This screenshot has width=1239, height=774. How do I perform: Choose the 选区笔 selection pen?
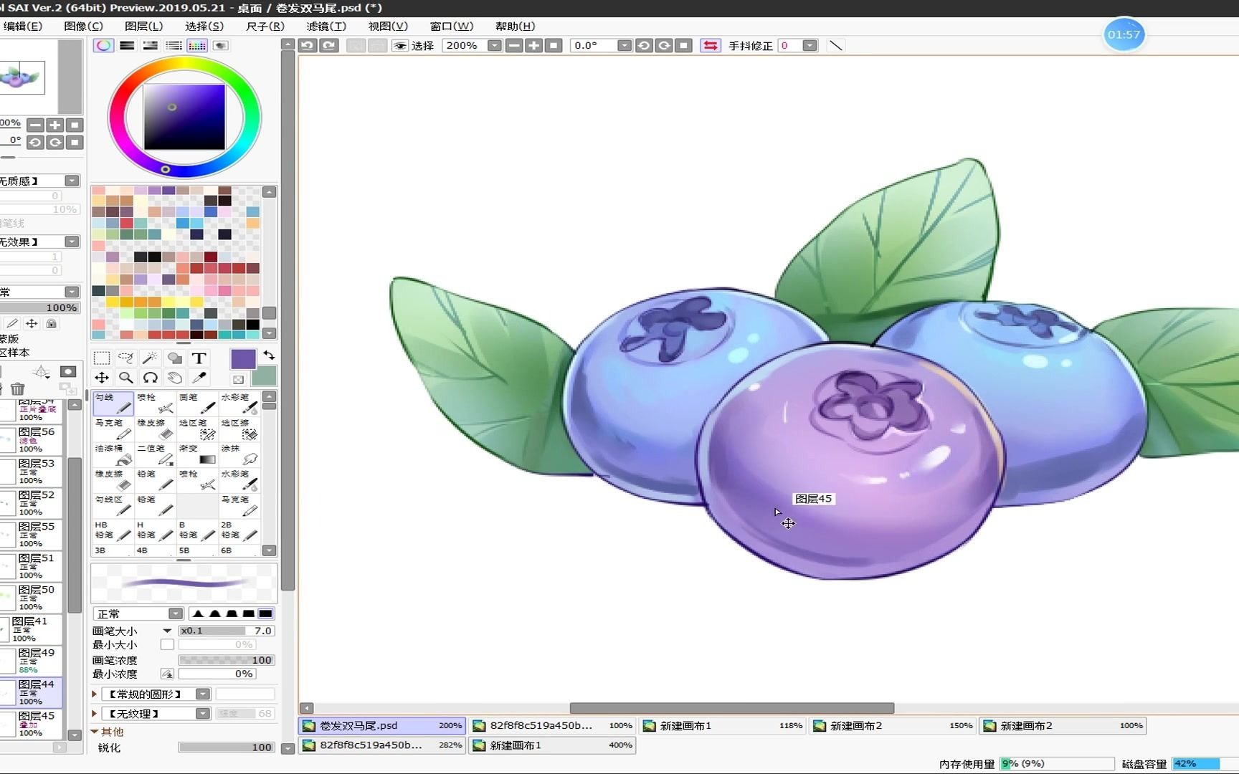(197, 429)
